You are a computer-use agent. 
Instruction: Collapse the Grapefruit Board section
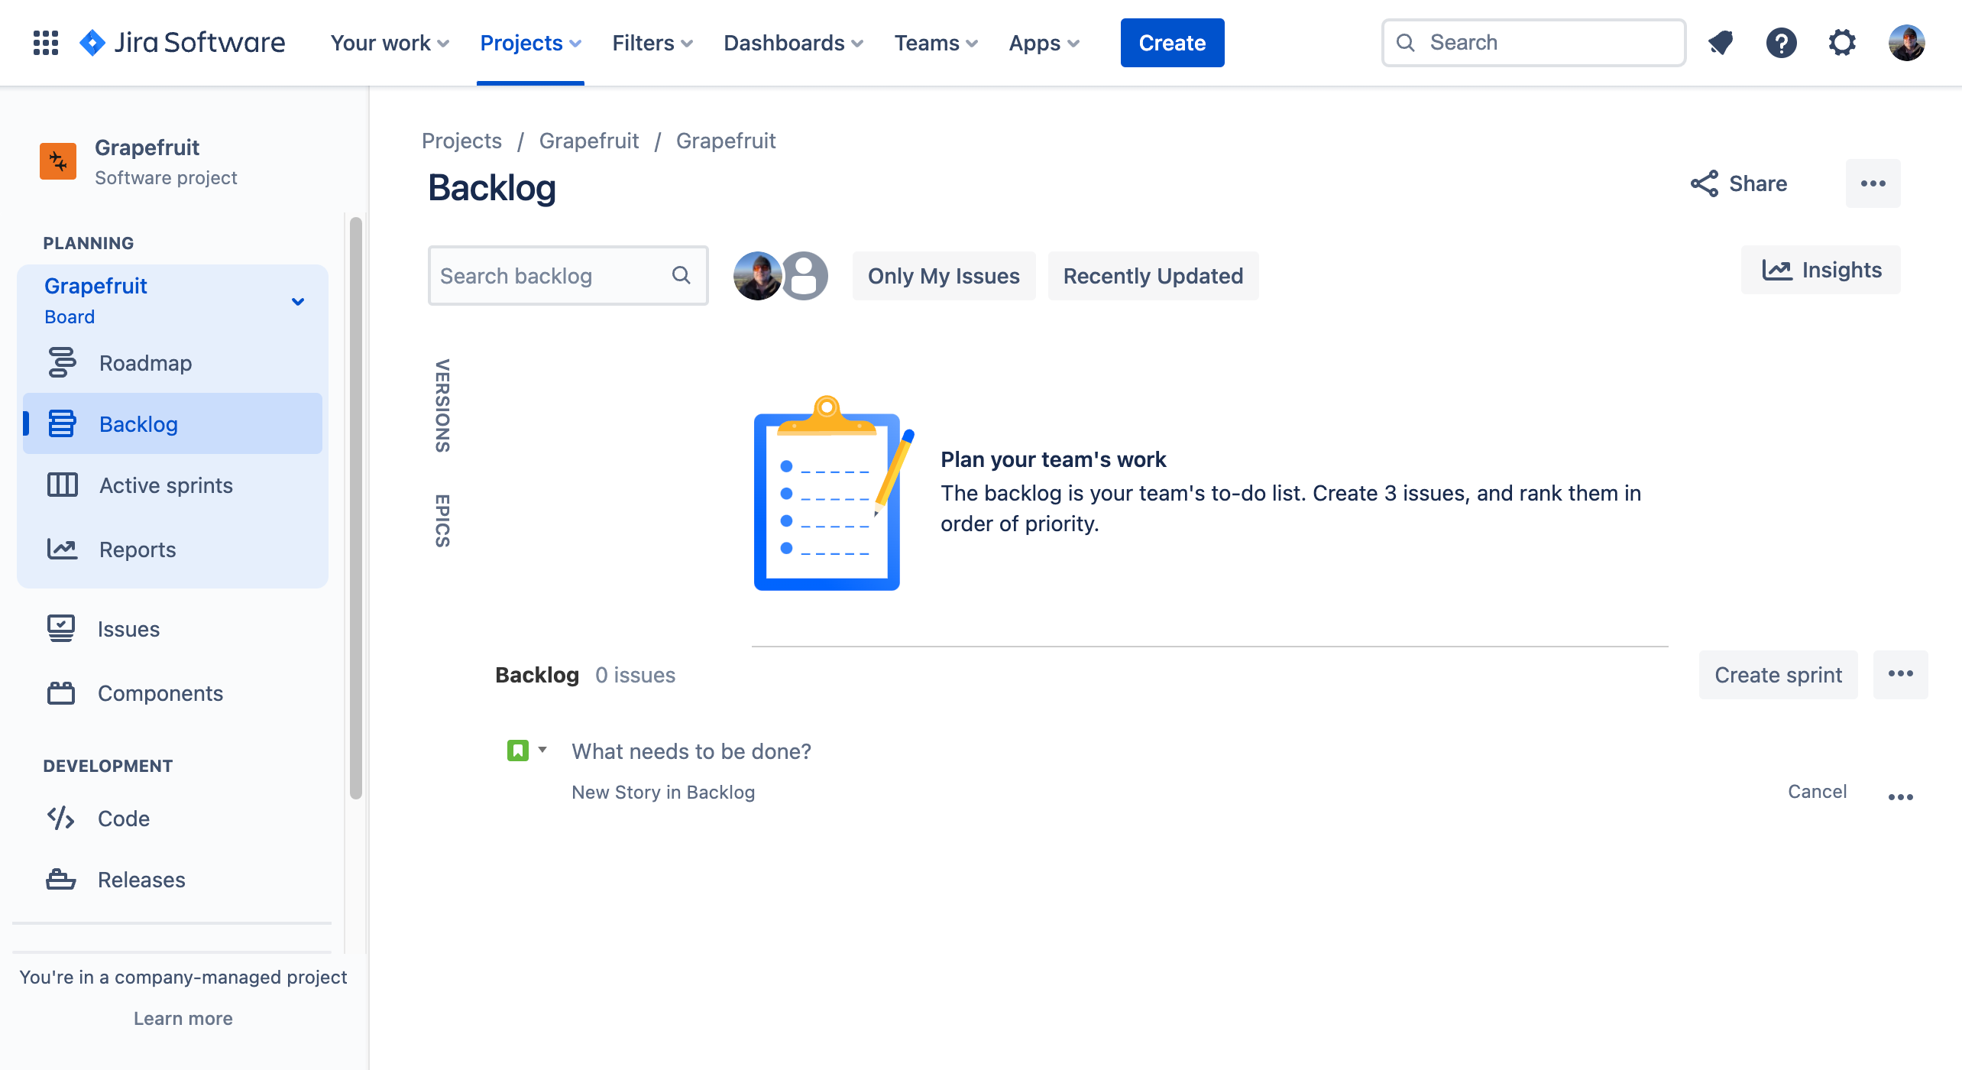click(297, 300)
